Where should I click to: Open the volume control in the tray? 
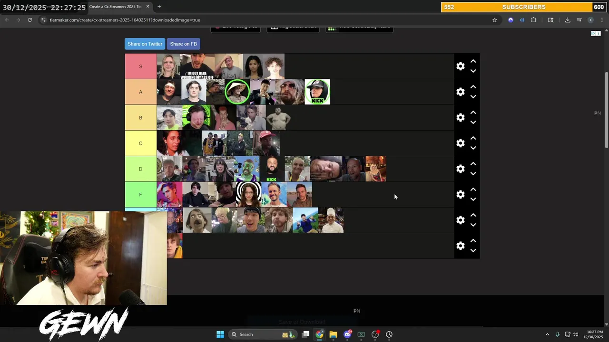(575, 334)
